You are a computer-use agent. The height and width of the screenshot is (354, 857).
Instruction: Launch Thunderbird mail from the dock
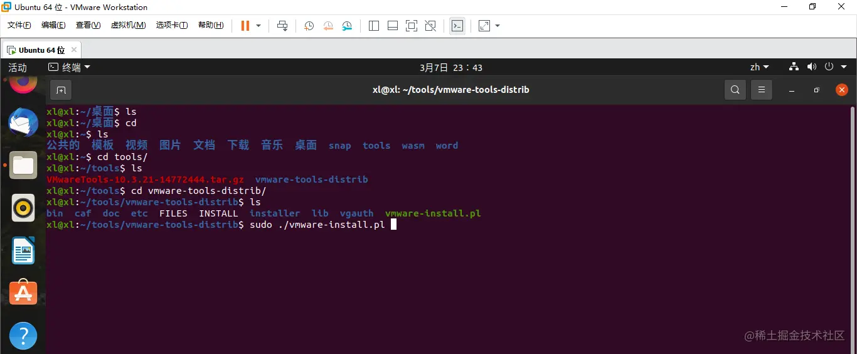(23, 123)
